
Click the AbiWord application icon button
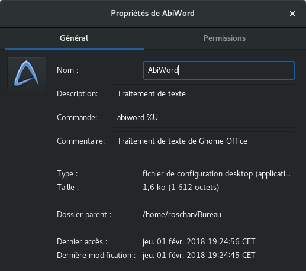pyautogui.click(x=27, y=74)
